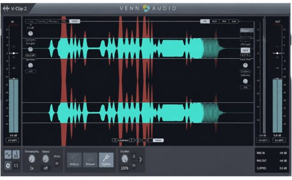
Task: Click the upper waveform display
Action: click(x=138, y=48)
